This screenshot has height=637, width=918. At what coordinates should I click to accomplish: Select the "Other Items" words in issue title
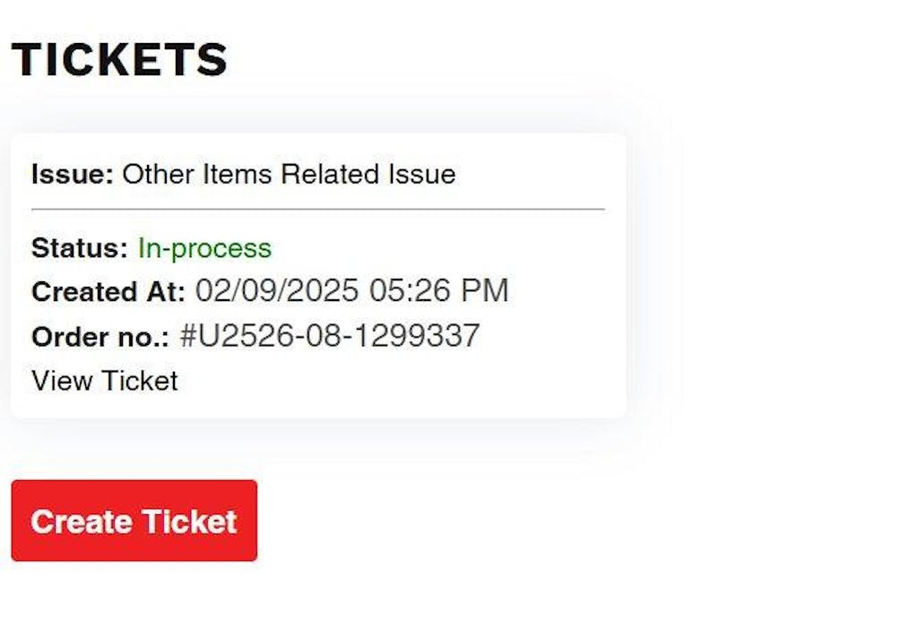click(x=197, y=174)
